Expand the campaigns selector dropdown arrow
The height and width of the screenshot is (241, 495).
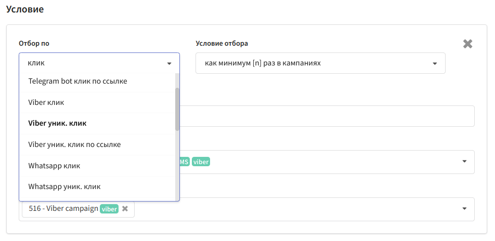[x=464, y=208]
